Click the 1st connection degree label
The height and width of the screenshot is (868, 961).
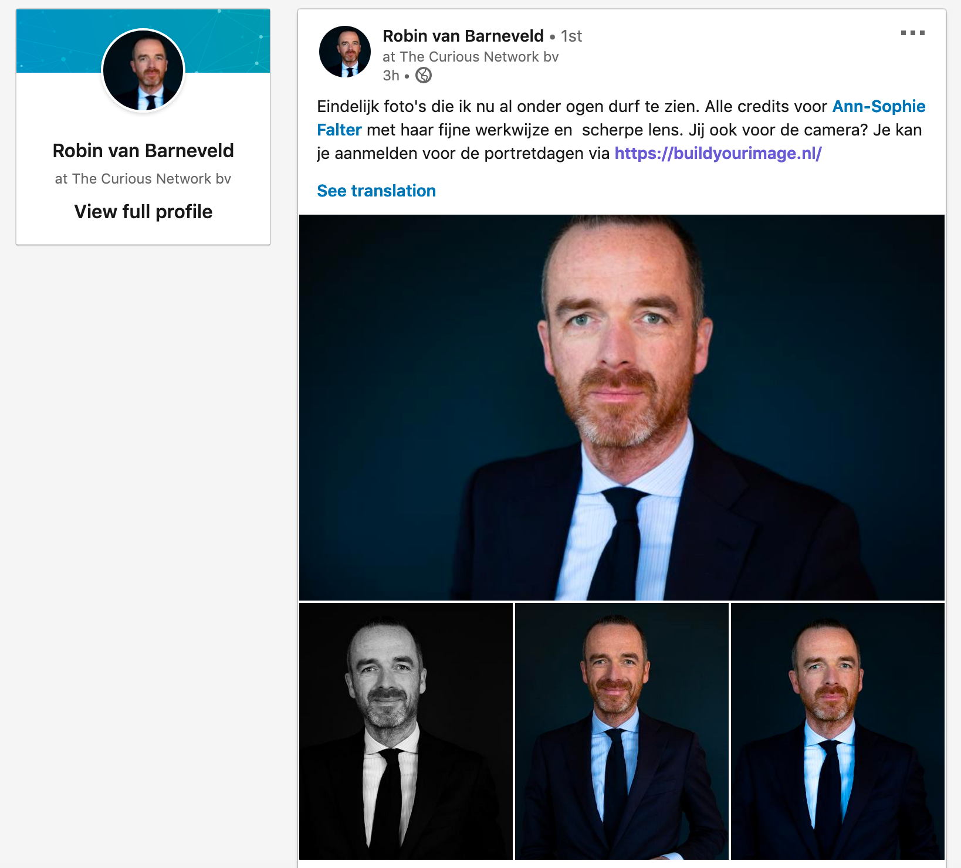point(571,36)
